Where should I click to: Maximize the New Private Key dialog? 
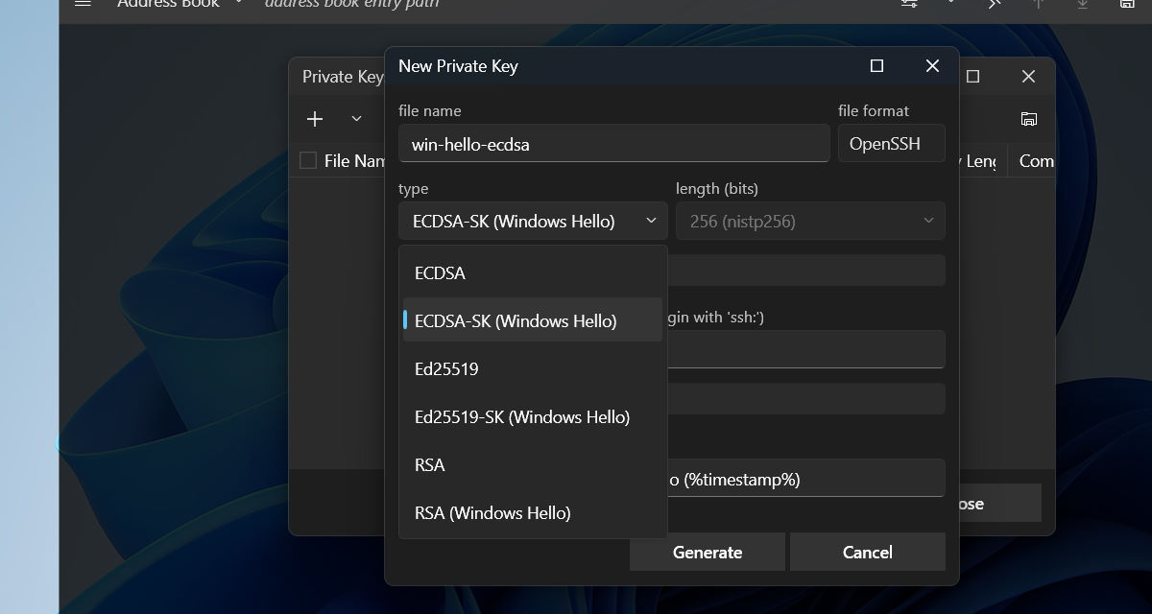point(876,65)
